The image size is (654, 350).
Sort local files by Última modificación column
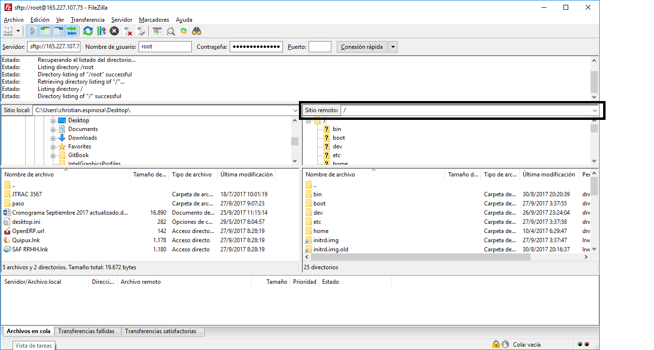pos(247,175)
